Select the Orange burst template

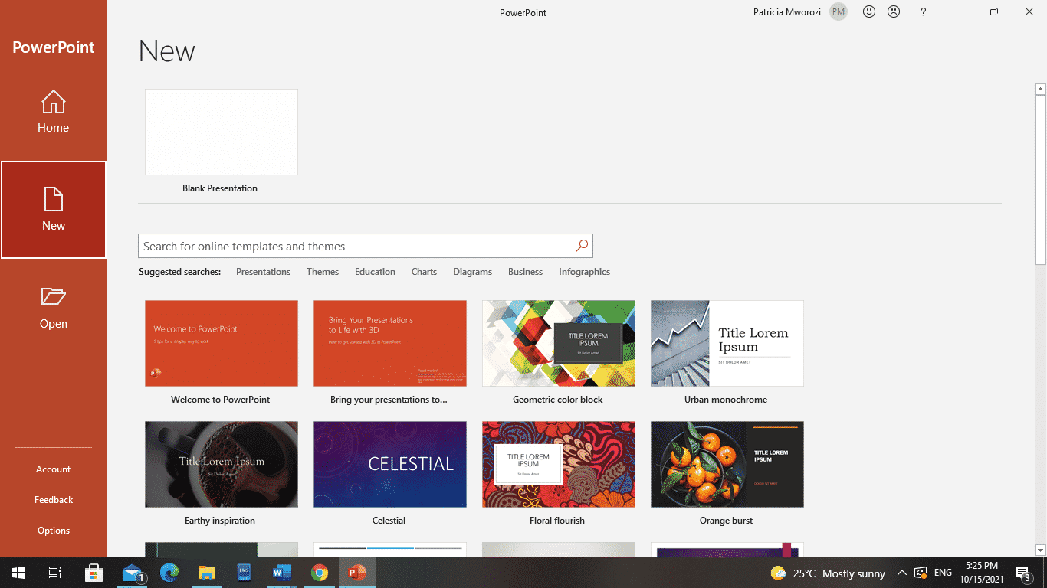tap(727, 464)
